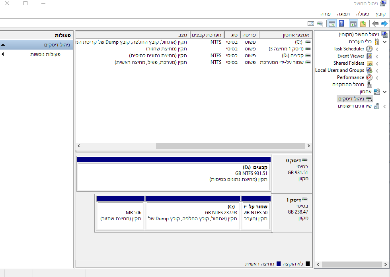Select the (C:) 237.93 GB partition block

[193, 214]
